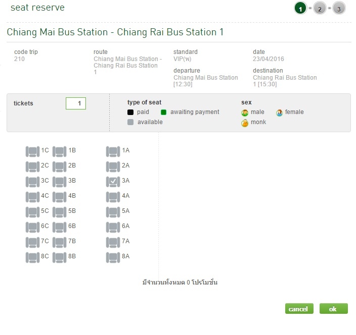Click the female passenger icon
This screenshot has width=356, height=335.
pyautogui.click(x=279, y=113)
